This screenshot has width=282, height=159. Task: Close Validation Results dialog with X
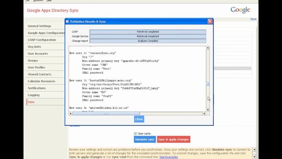point(210,22)
